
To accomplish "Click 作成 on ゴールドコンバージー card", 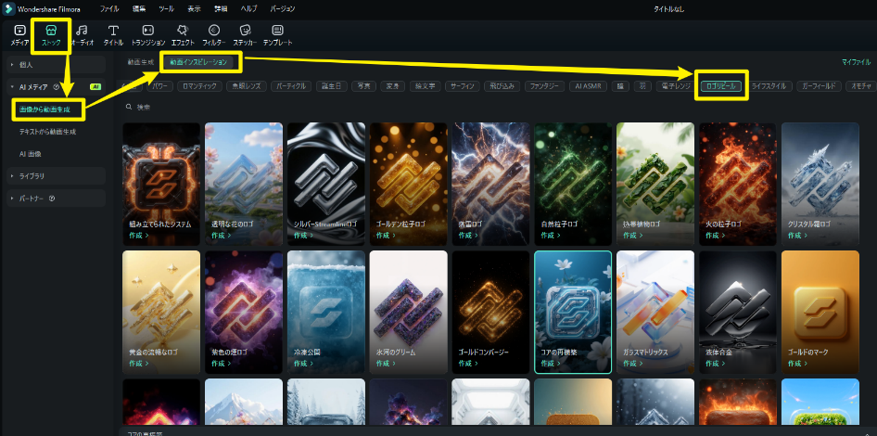I will click(x=468, y=364).
